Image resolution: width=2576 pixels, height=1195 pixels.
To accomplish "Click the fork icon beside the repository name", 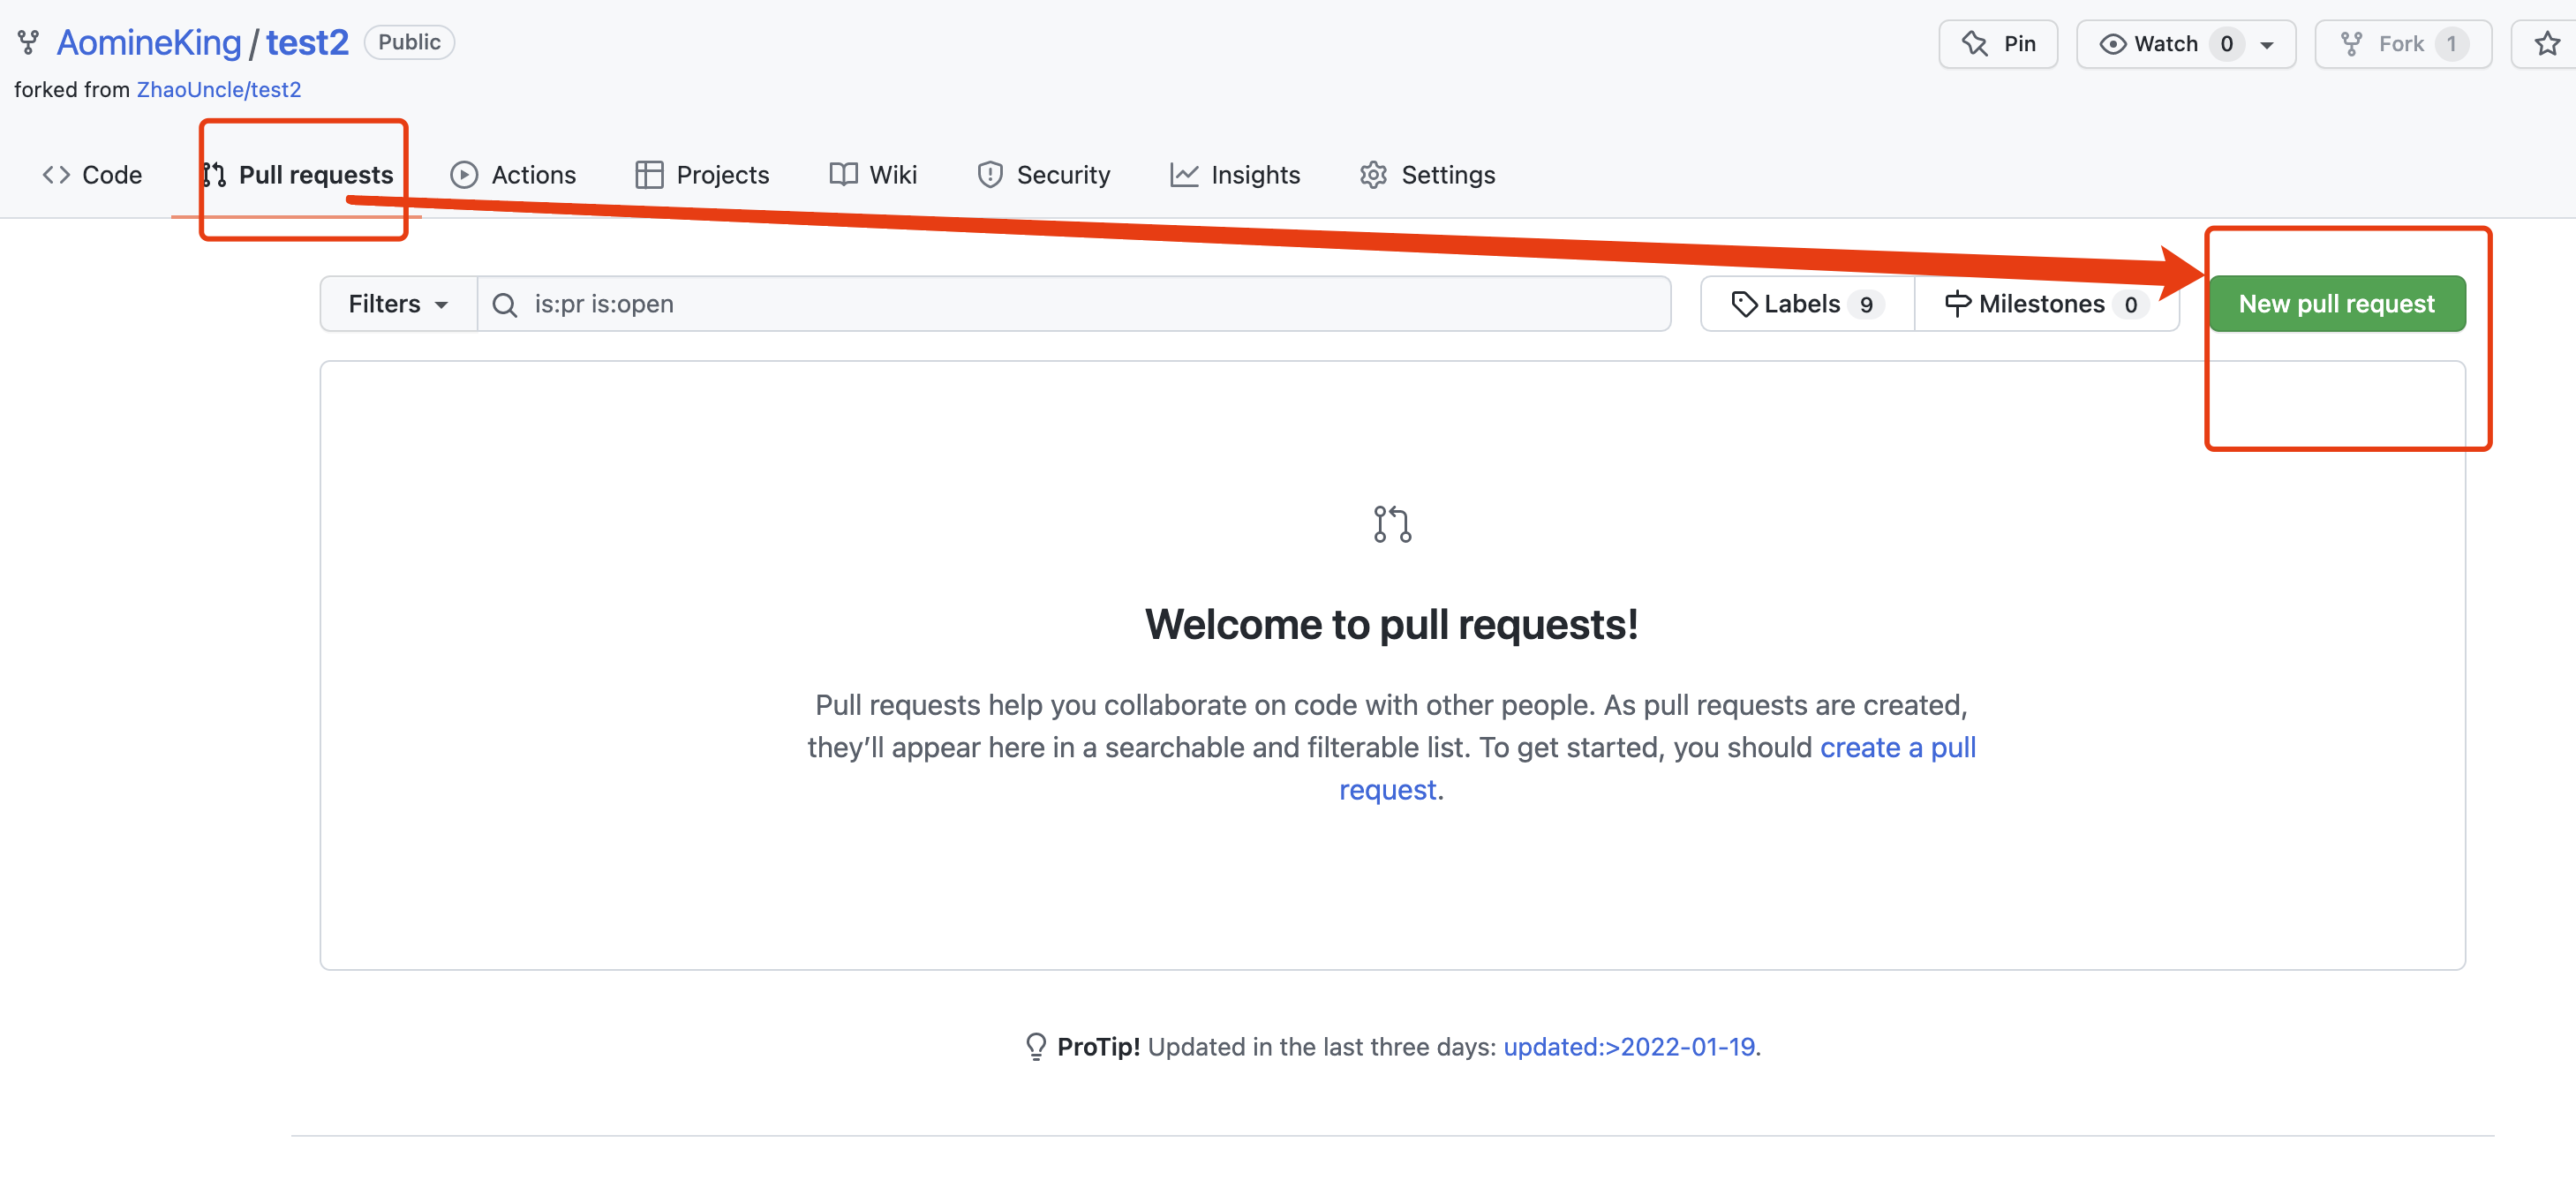I will [x=28, y=42].
